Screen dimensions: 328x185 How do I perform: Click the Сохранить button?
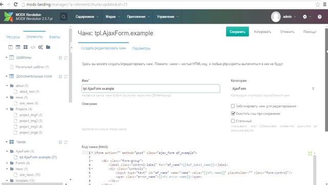click(x=237, y=32)
